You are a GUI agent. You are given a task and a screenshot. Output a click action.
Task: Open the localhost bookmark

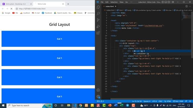[x=25, y=13]
